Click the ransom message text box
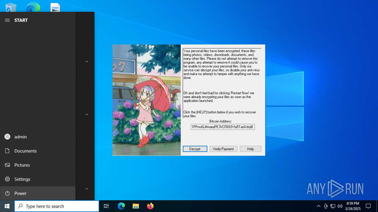 [x=222, y=83]
